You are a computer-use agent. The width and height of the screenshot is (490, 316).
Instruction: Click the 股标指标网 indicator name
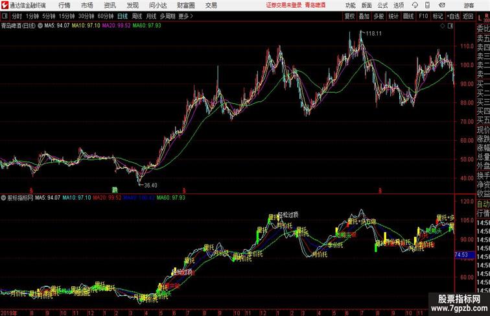tap(20, 198)
